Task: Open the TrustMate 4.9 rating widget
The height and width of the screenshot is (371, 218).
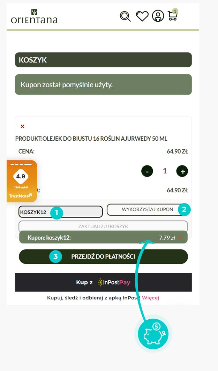Action: click(22, 181)
